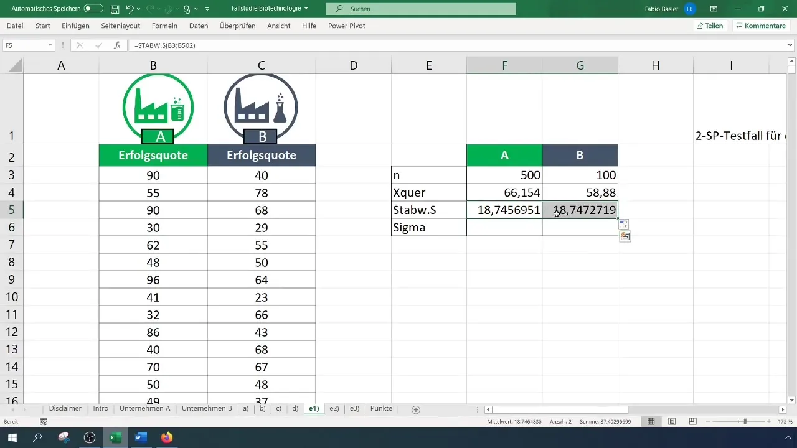Open the Disclaimer sheet tab
Image resolution: width=797 pixels, height=448 pixels.
(x=65, y=409)
